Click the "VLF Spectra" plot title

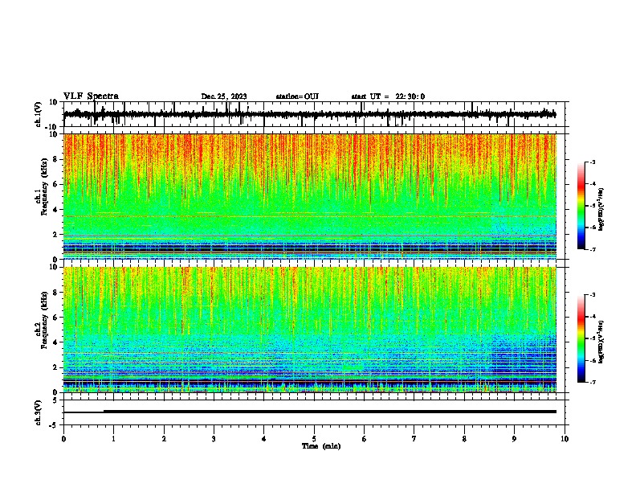[x=91, y=96]
